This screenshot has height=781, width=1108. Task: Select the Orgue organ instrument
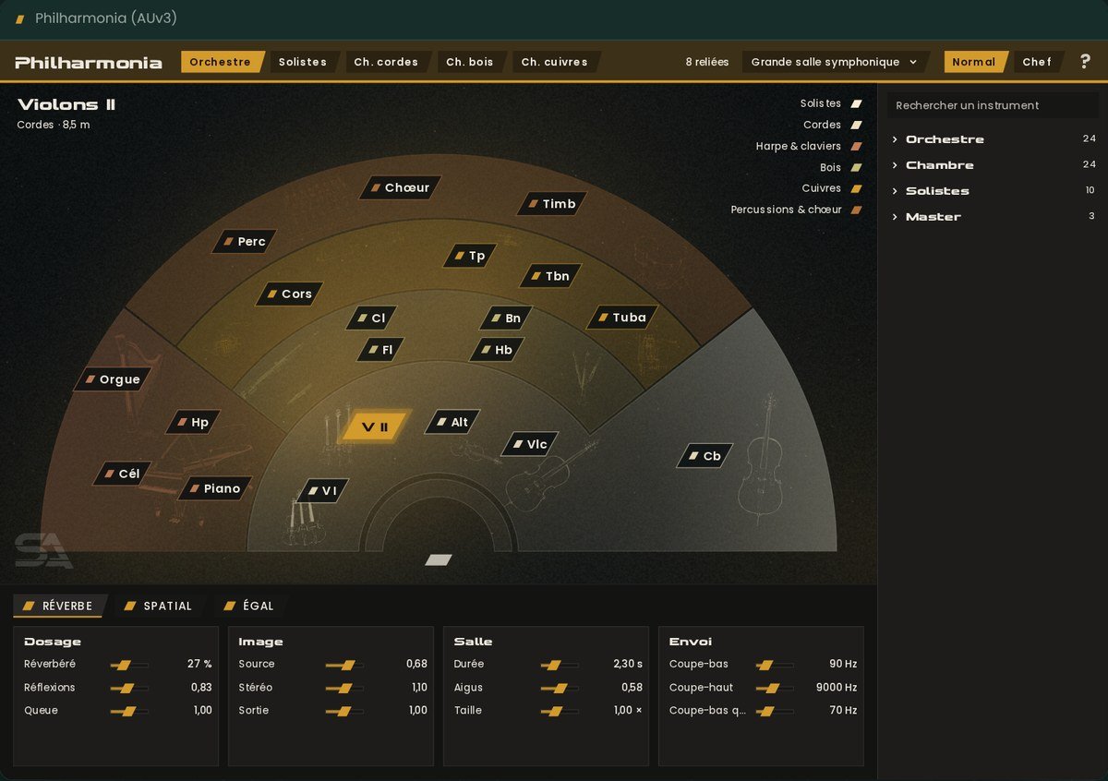pyautogui.click(x=113, y=379)
